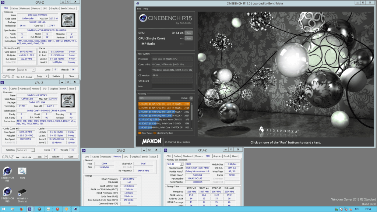Switch to Cinebench via its taskbar icon
Image resolution: width=377 pixels, height=212 pixels.
coord(75,209)
